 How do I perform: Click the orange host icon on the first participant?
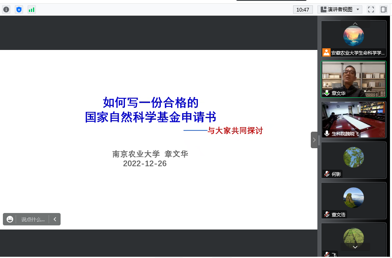(326, 52)
